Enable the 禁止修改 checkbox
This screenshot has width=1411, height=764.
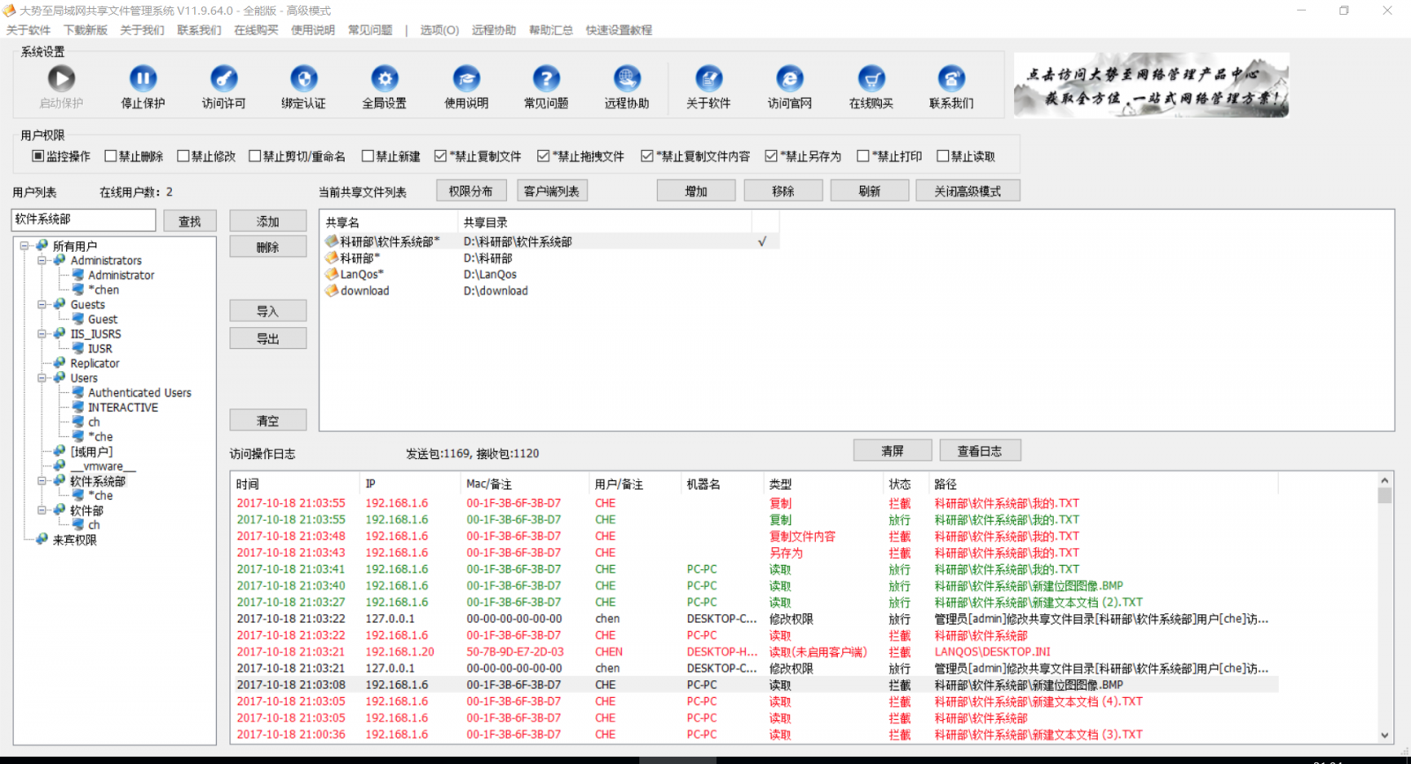pos(183,156)
